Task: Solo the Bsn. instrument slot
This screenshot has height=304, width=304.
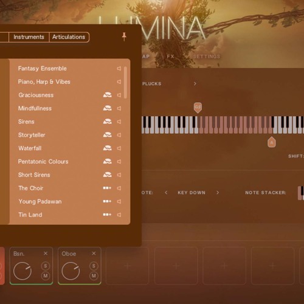Action: point(46,266)
